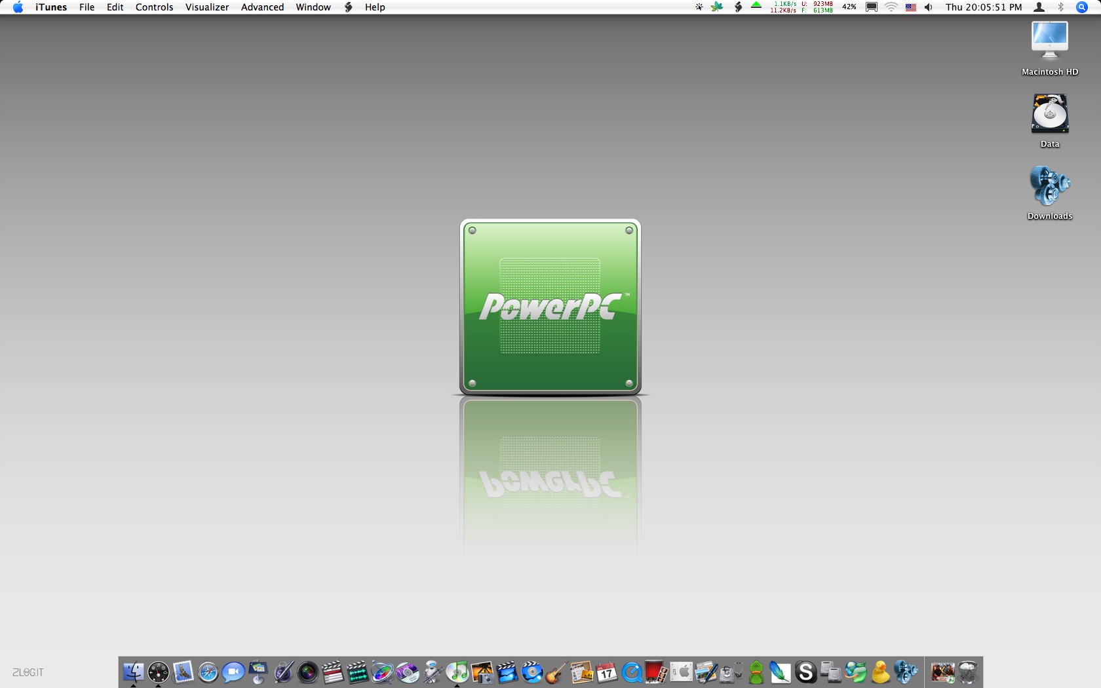Image resolution: width=1101 pixels, height=688 pixels.
Task: Open the Scripts menu beside Help
Action: pyautogui.click(x=349, y=7)
